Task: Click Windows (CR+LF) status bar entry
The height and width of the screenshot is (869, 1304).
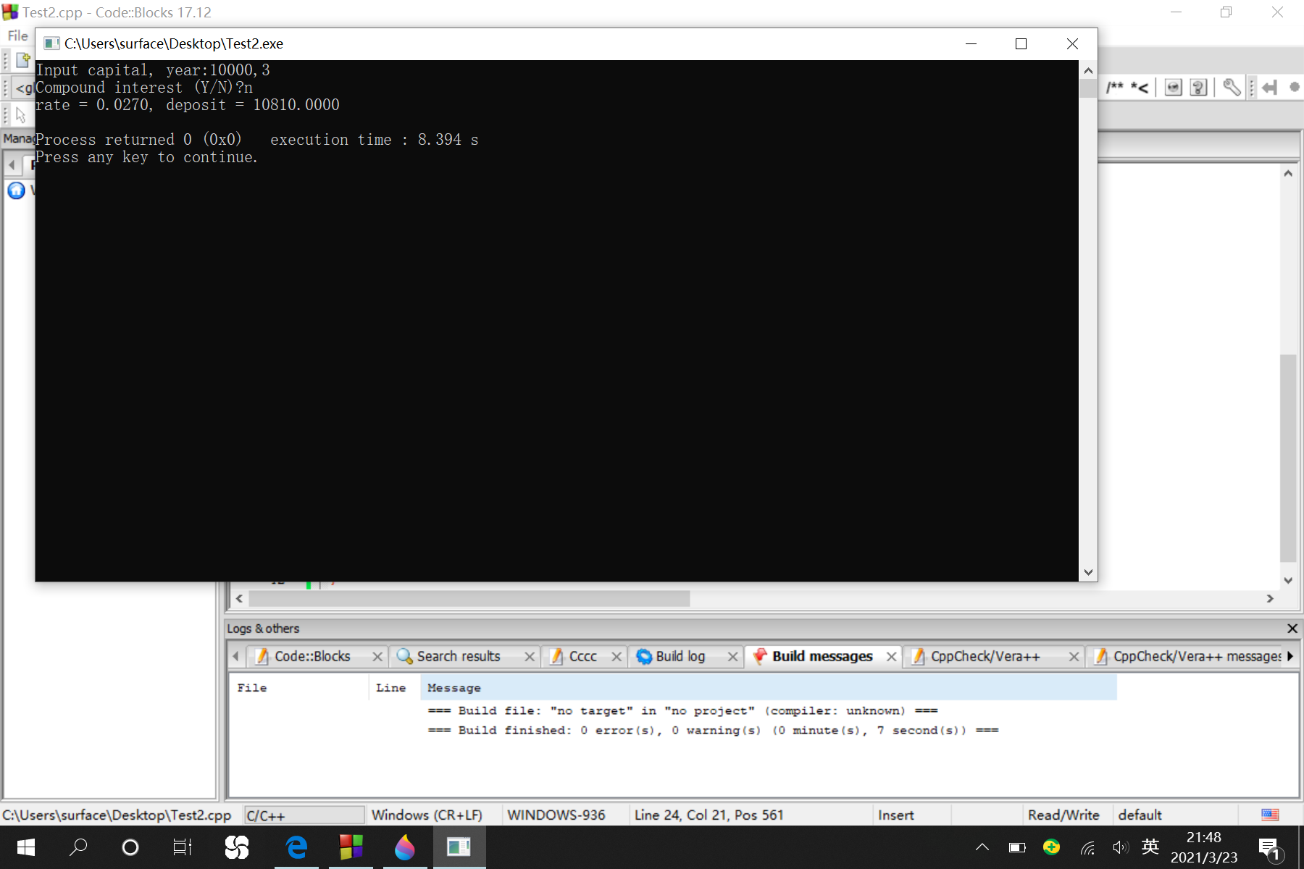Action: 427,815
